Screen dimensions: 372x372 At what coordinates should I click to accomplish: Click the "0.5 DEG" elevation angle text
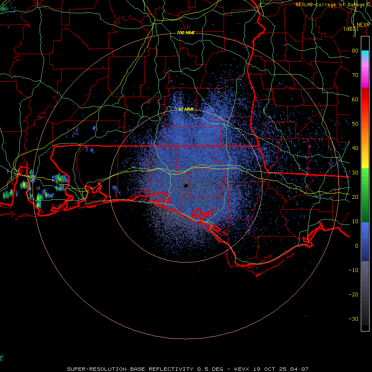(x=210, y=369)
